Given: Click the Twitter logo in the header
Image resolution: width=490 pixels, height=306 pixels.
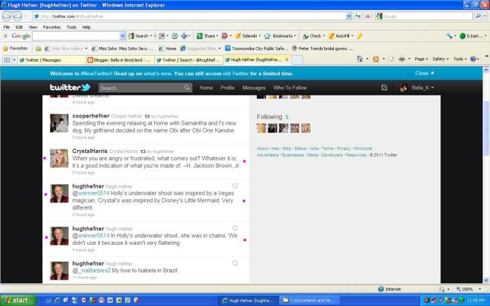Looking at the screenshot, I should pos(70,88).
